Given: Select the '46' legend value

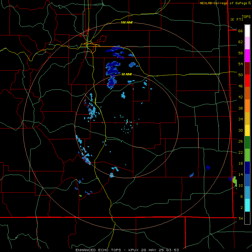Looking at the screenshot, I should (241, 86).
